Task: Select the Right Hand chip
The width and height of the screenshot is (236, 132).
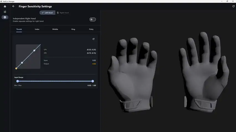Action: (x=63, y=13)
